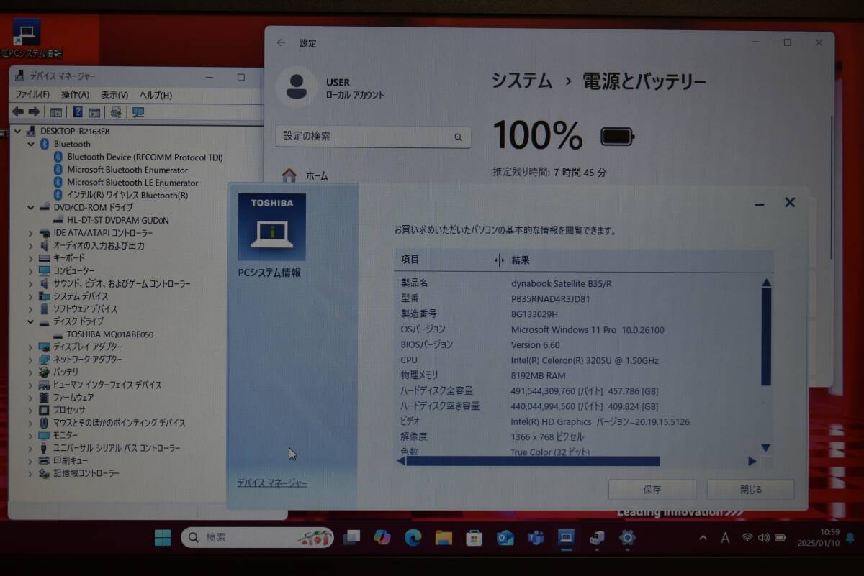Open Microsoft Store from the taskbar

coord(474,537)
